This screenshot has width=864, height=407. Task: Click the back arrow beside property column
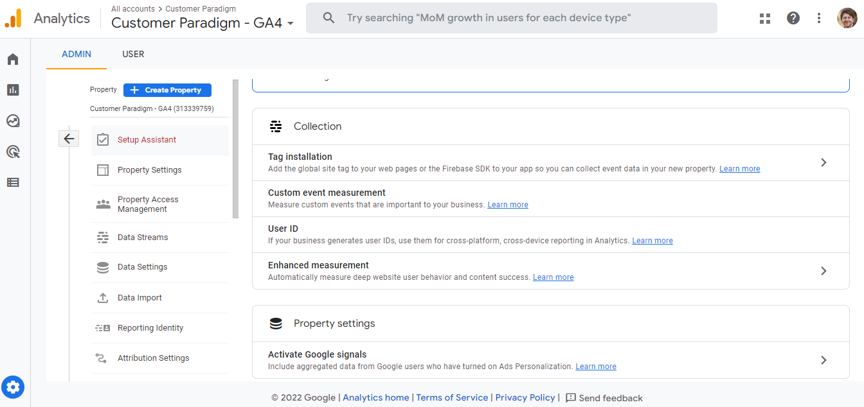(x=69, y=139)
